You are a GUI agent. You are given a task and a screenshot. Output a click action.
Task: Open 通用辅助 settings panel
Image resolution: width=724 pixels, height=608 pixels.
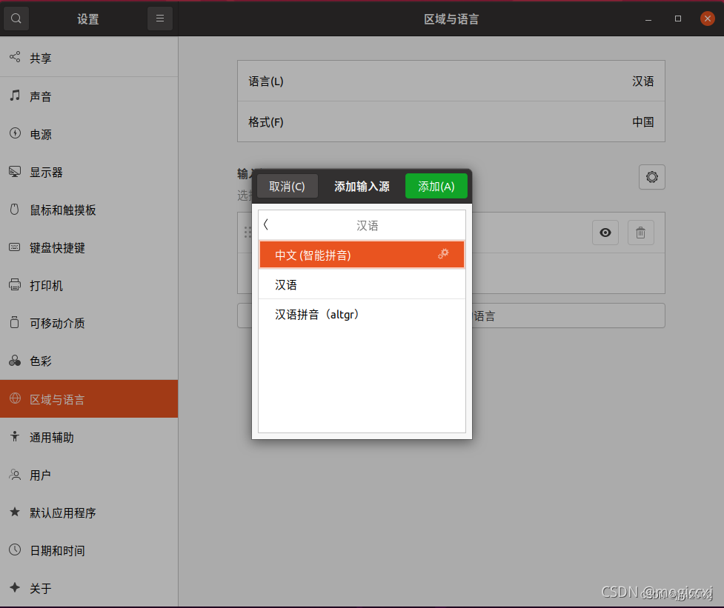tap(89, 437)
